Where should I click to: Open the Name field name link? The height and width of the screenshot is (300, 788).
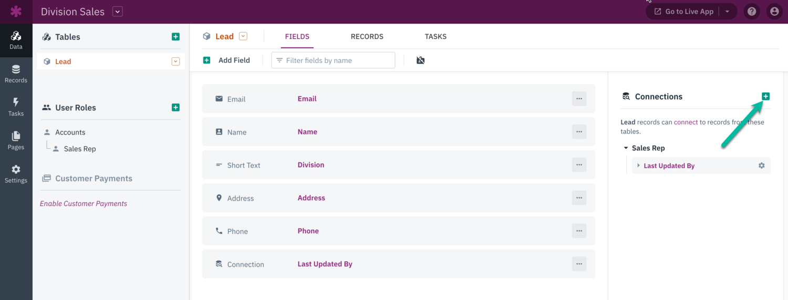pyautogui.click(x=307, y=132)
